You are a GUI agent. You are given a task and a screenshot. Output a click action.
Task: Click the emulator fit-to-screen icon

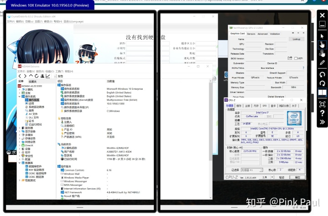point(322,104)
